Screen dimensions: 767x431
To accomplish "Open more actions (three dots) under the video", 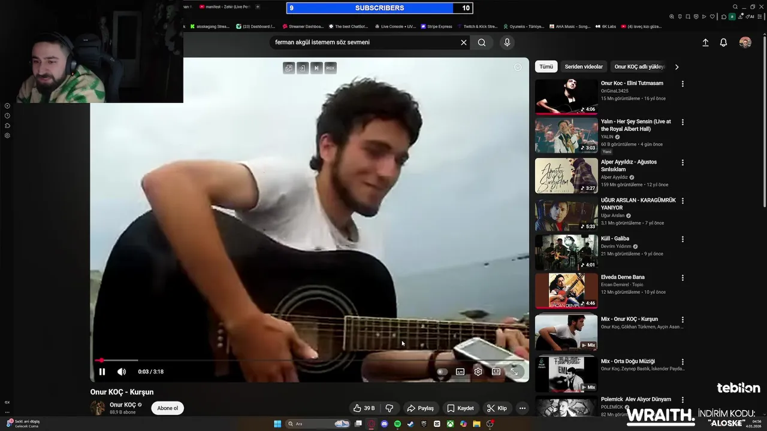I will point(523,408).
